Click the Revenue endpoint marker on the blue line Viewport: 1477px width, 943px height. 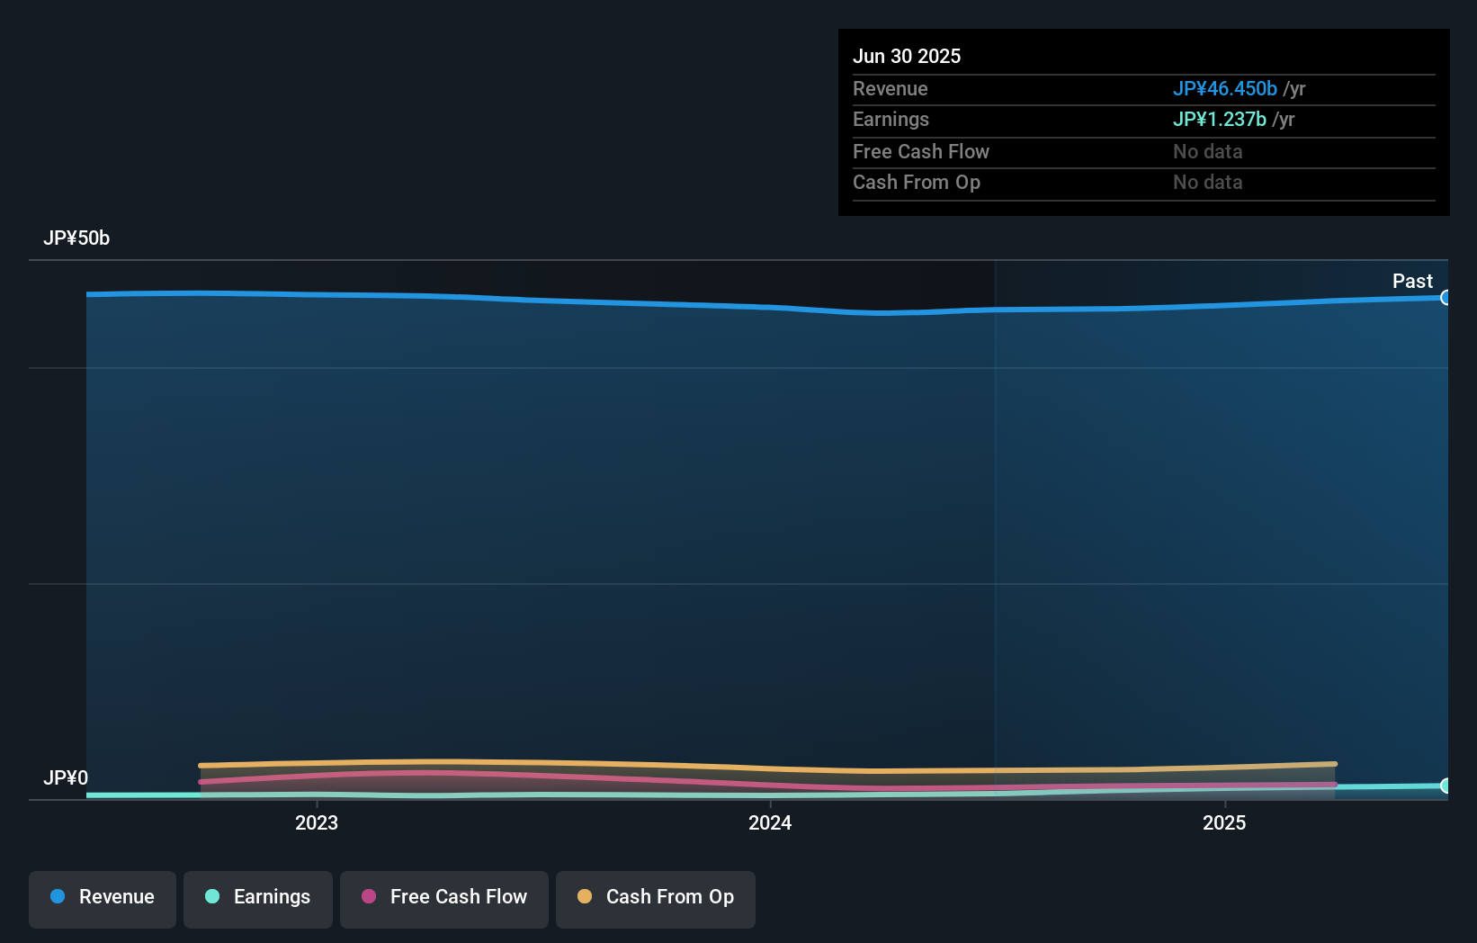[x=1446, y=298]
